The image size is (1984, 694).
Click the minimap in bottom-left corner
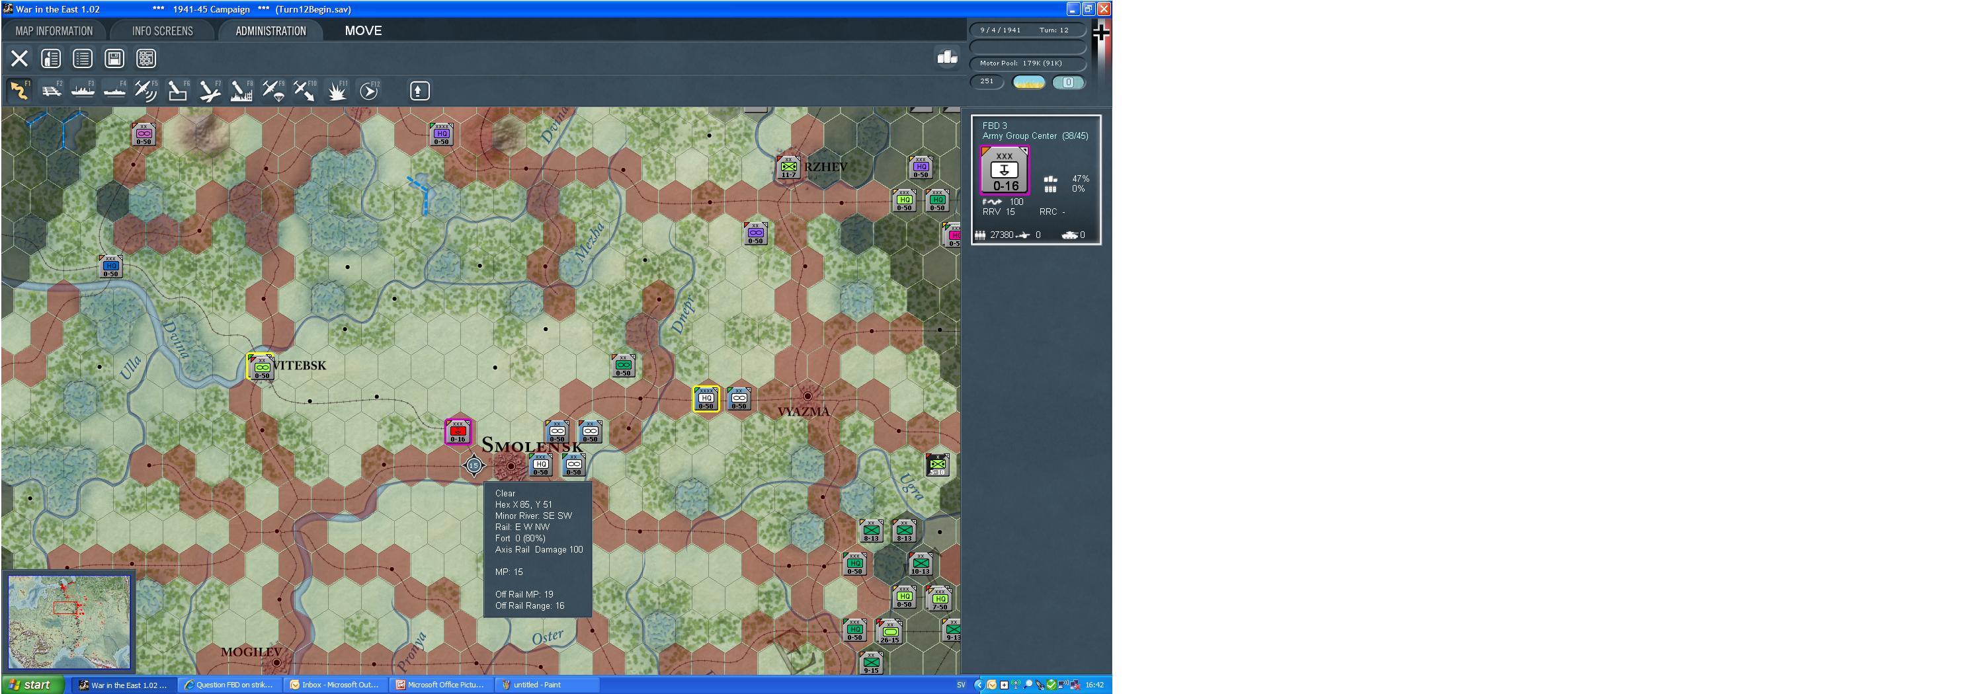[x=69, y=622]
